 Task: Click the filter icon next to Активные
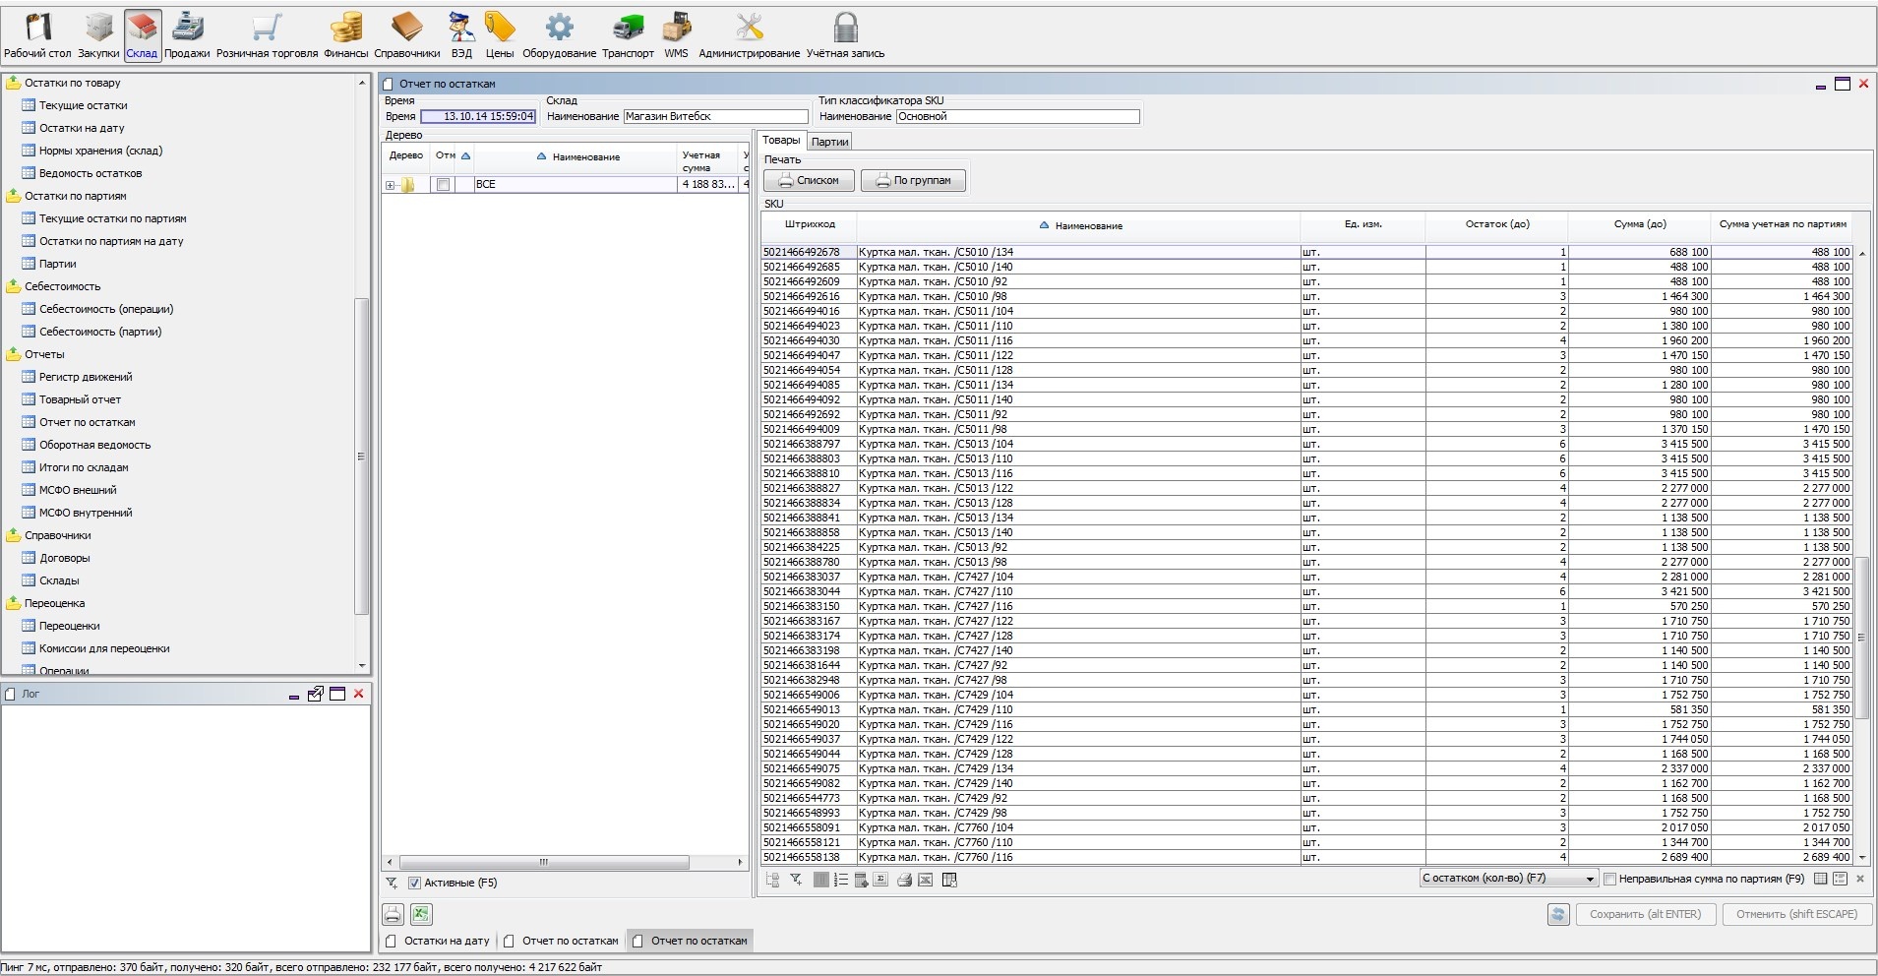[x=392, y=884]
